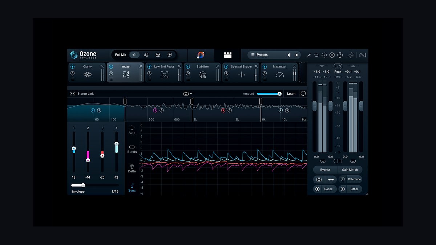Screen dimensions: 436x245
Task: Click the iZotope logo icon
Action: click(x=351, y=55)
